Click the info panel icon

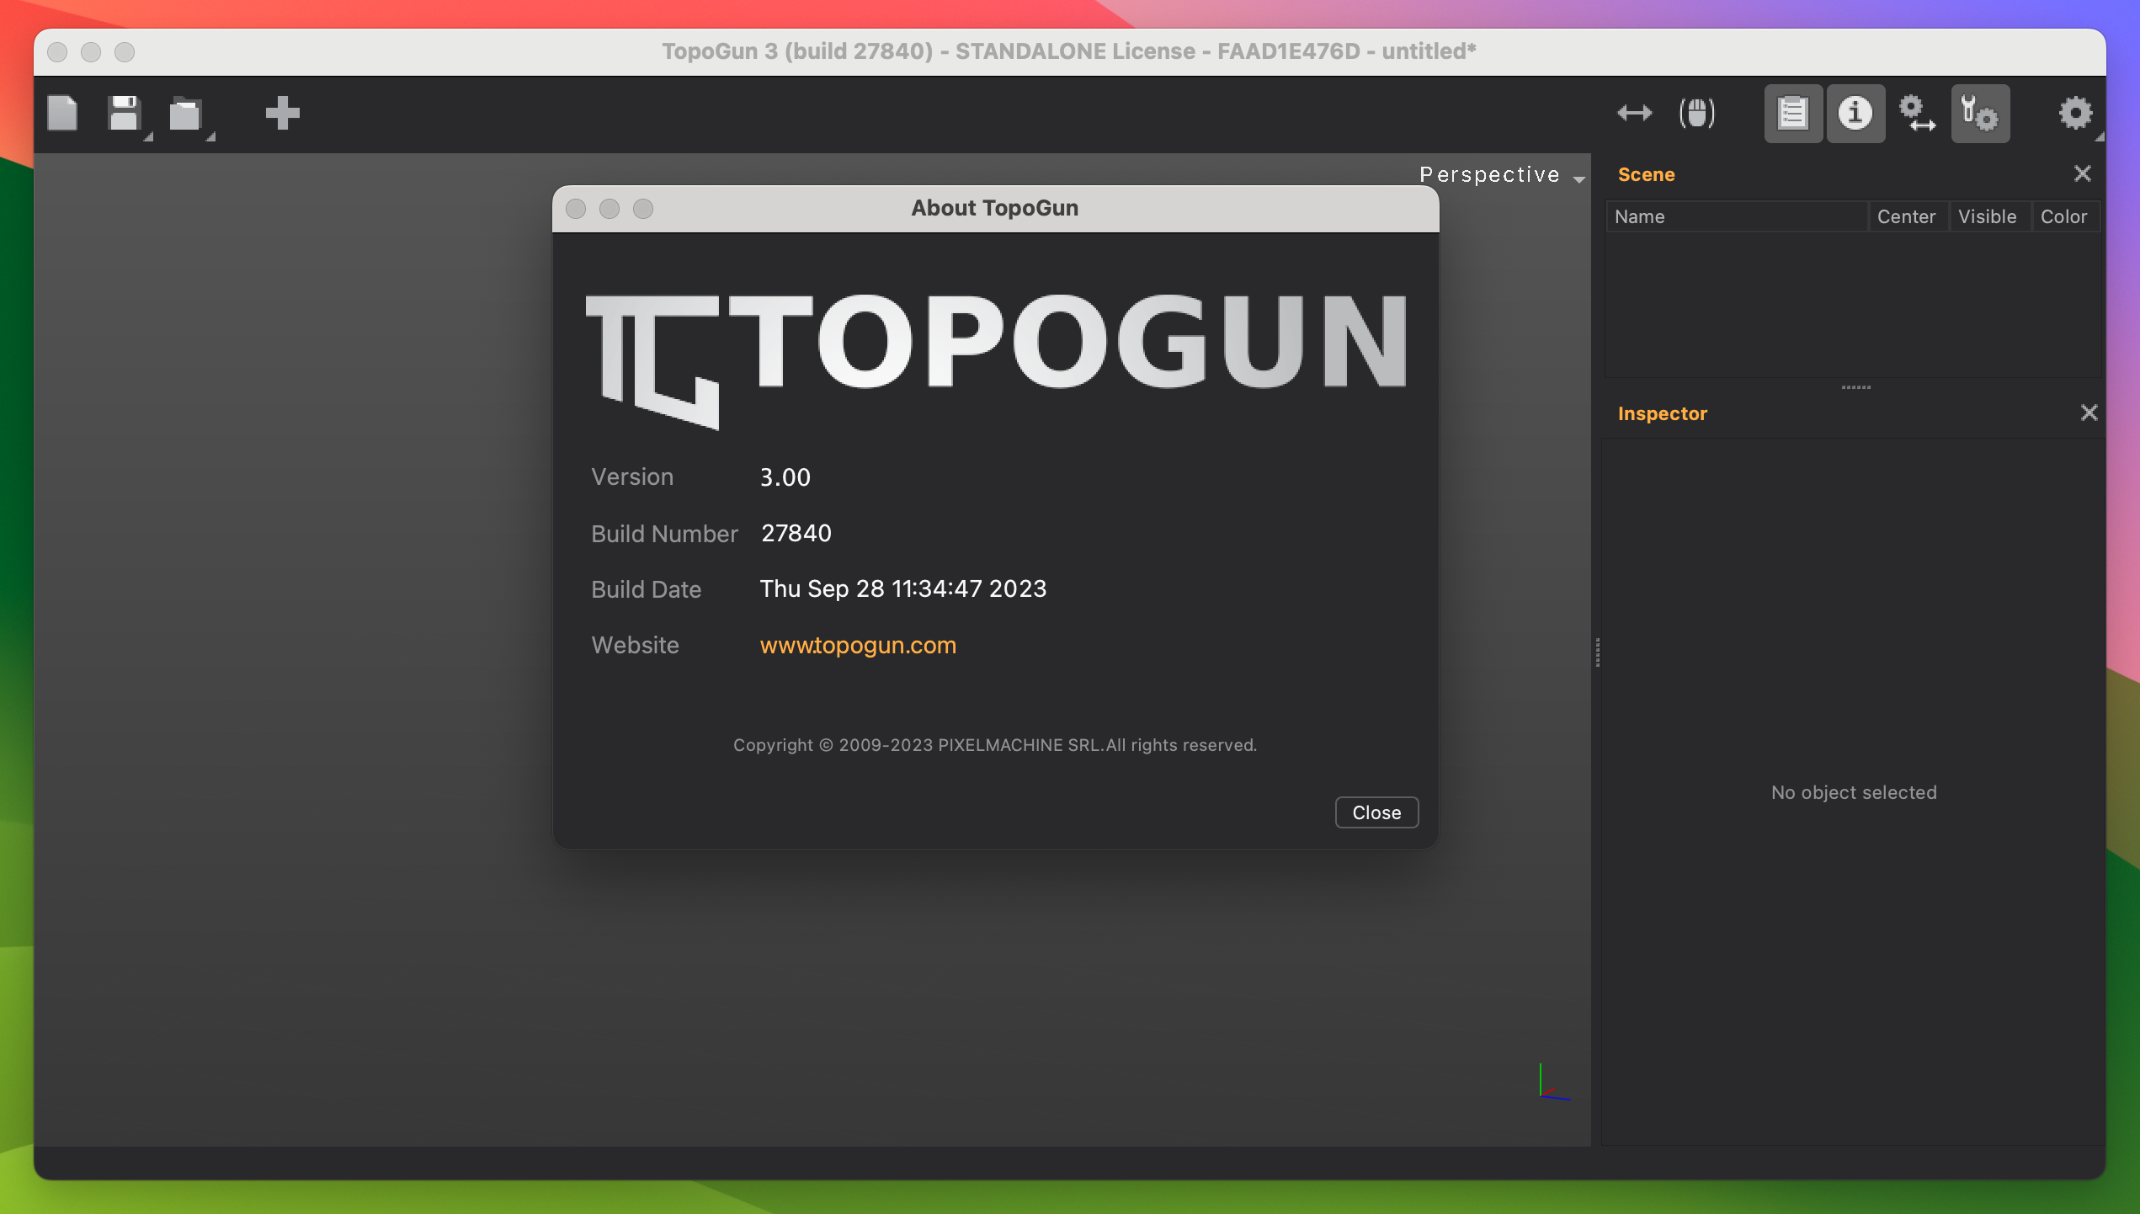tap(1855, 113)
